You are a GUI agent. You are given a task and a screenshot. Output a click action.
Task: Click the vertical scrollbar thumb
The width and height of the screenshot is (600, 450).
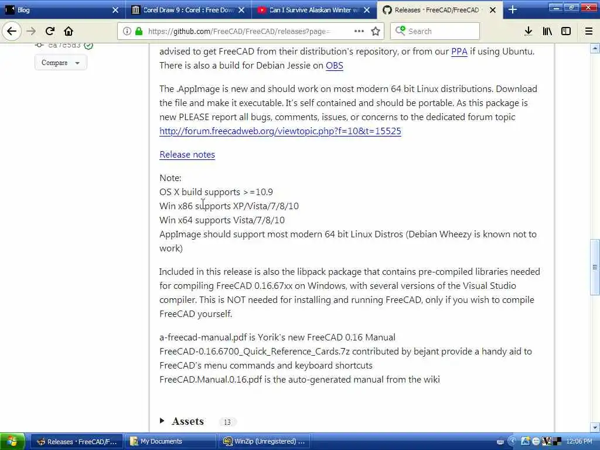(595, 267)
